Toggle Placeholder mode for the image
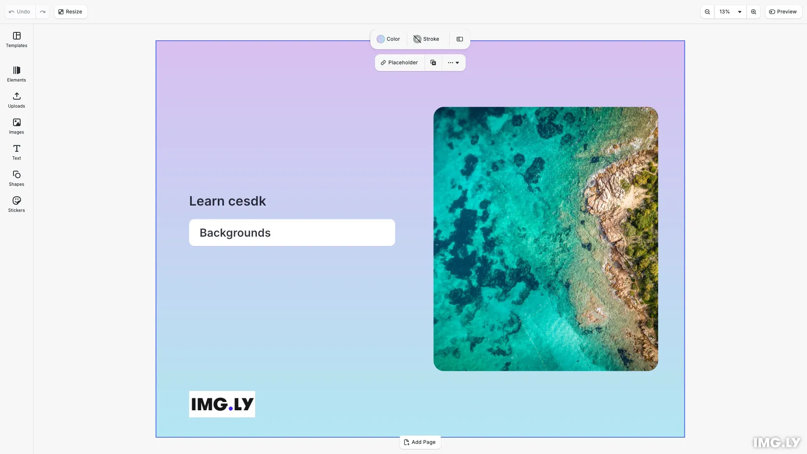Viewport: 807px width, 454px height. (399, 62)
